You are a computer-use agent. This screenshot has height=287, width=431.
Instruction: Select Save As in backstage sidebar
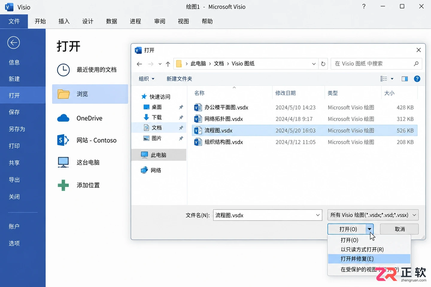pyautogui.click(x=17, y=129)
